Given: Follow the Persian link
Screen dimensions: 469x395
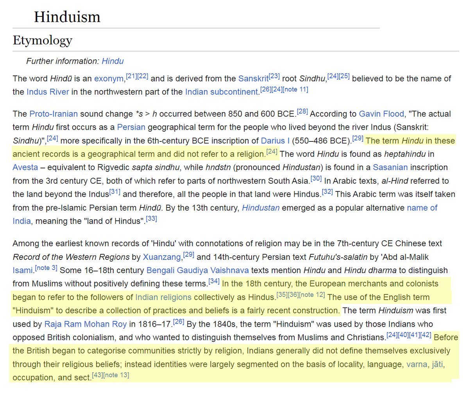Looking at the screenshot, I should pos(131,127).
